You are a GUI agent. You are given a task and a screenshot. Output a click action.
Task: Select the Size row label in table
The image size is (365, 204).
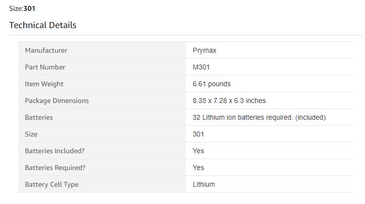tap(31, 134)
